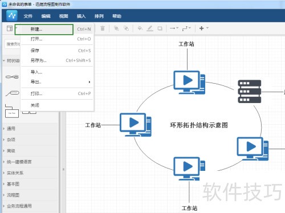Select the right workstation computer icon
The height and width of the screenshot is (213, 285).
(x=253, y=149)
